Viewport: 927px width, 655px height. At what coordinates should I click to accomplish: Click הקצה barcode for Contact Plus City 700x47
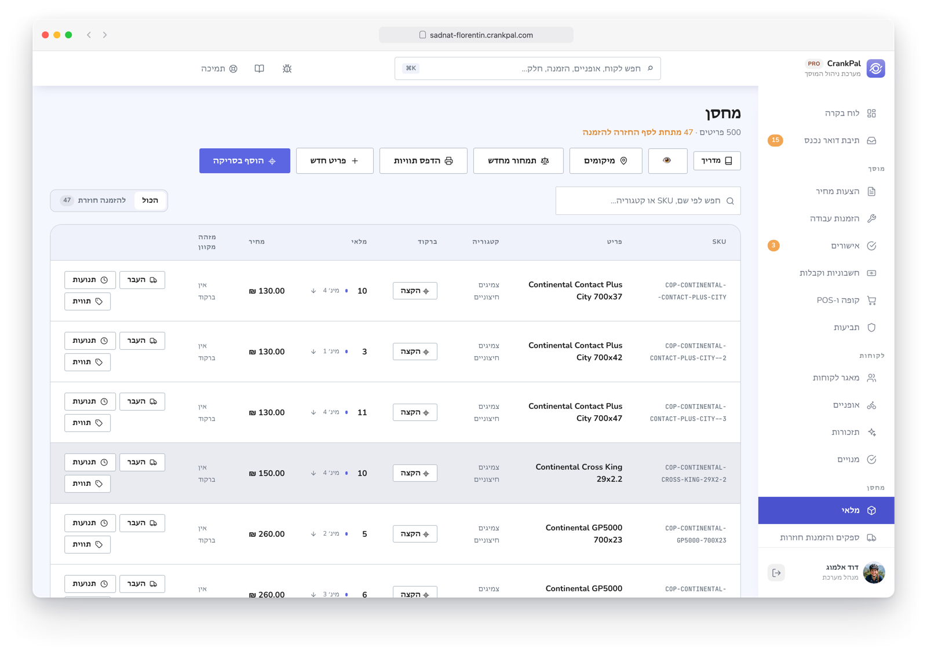415,412
